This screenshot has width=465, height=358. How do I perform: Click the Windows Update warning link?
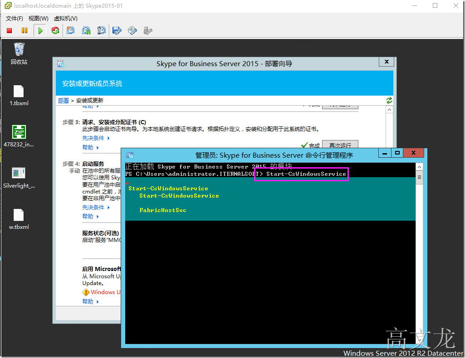coord(105,292)
